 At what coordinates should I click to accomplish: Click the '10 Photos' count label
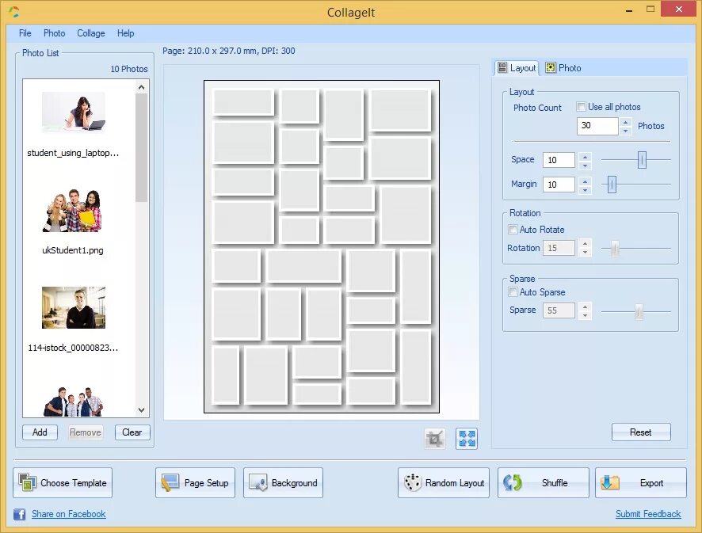click(x=129, y=69)
